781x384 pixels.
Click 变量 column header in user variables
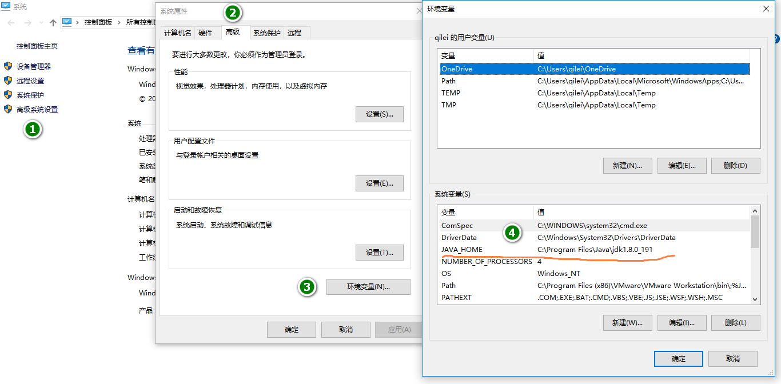point(485,56)
